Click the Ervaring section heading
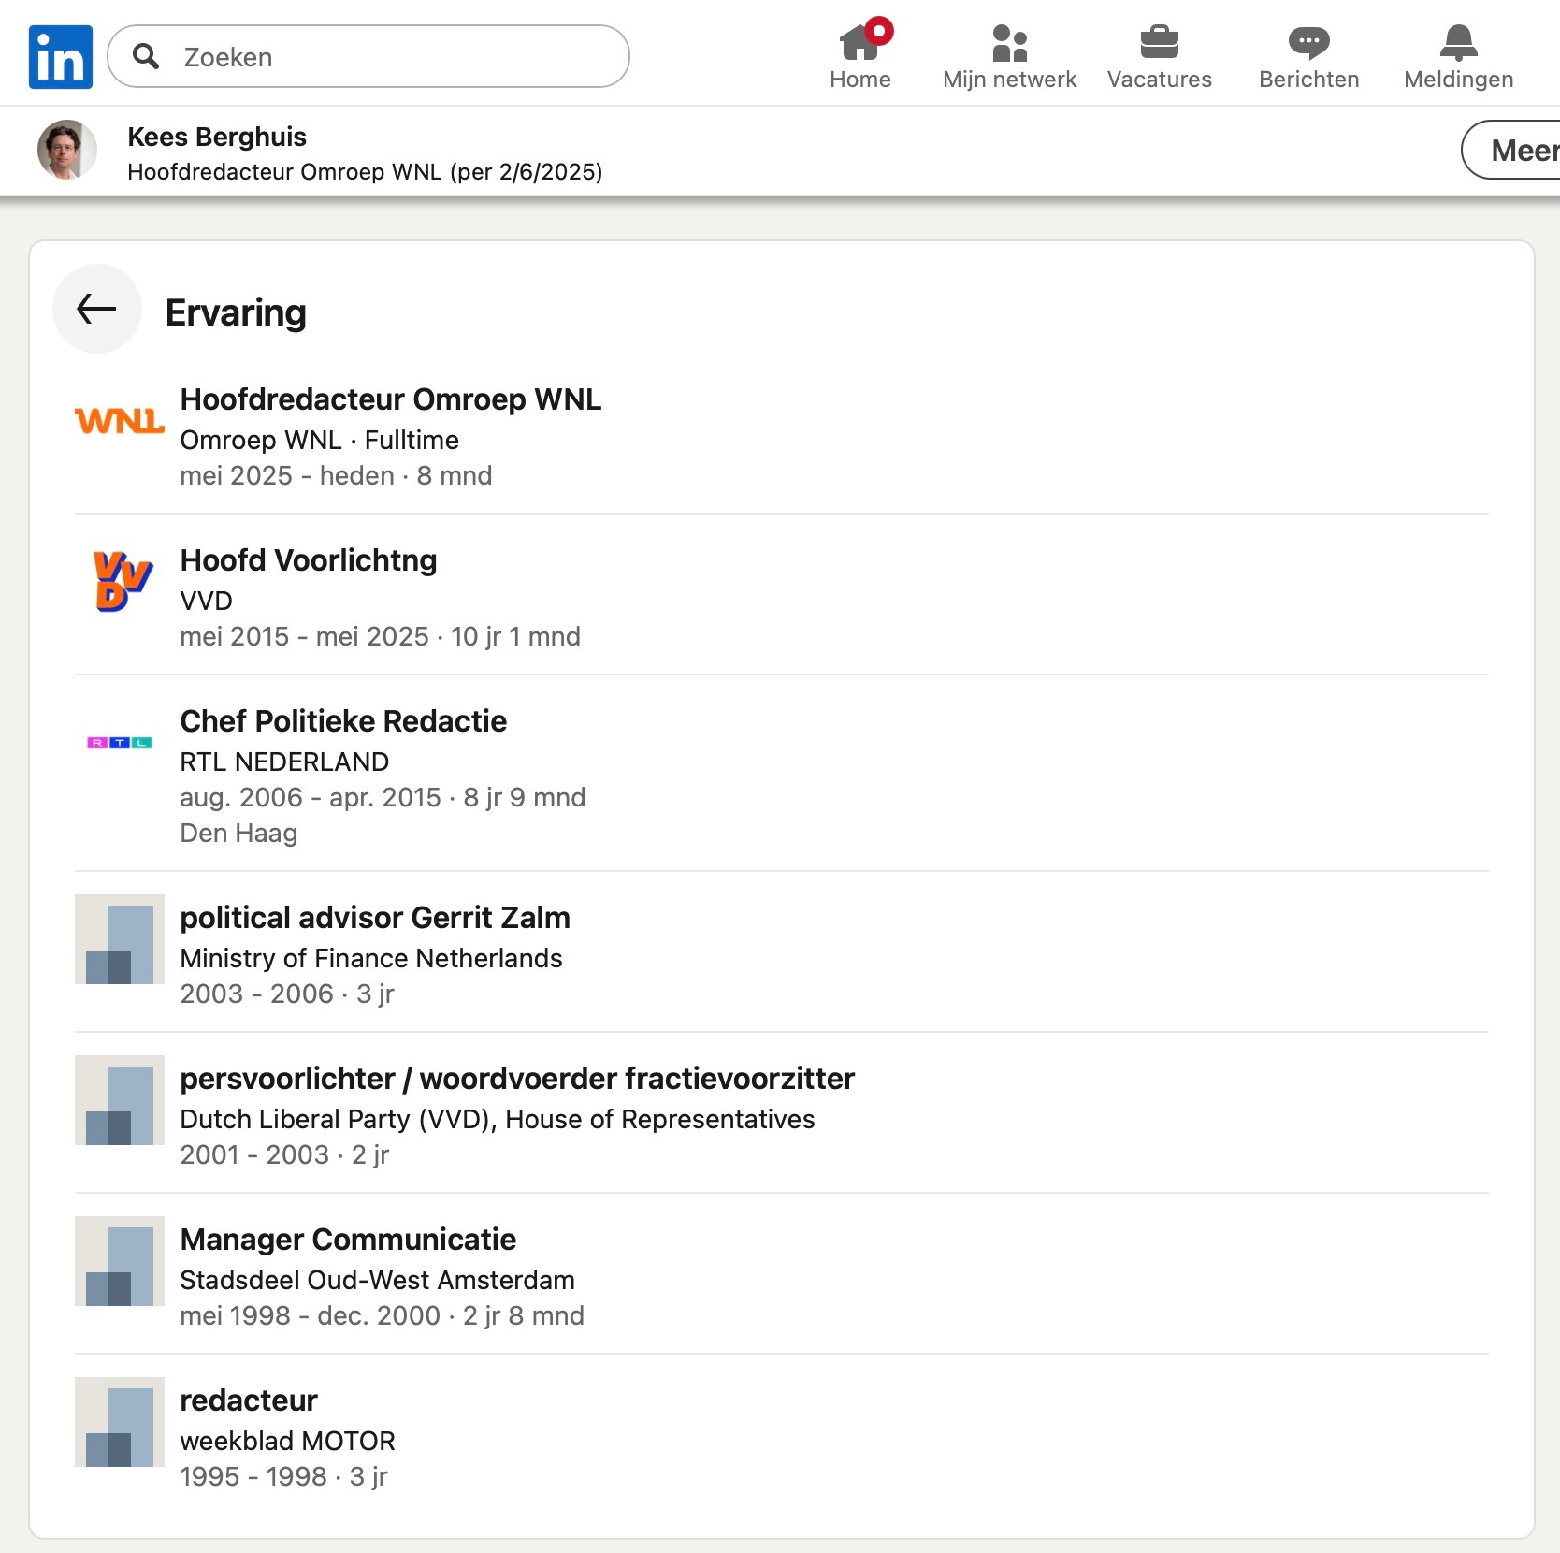Image resolution: width=1560 pixels, height=1553 pixels. (x=236, y=312)
